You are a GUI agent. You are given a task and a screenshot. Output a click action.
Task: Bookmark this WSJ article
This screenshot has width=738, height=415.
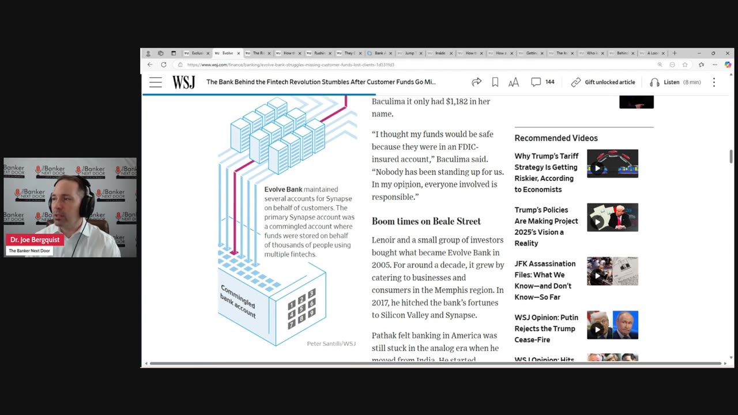495,82
